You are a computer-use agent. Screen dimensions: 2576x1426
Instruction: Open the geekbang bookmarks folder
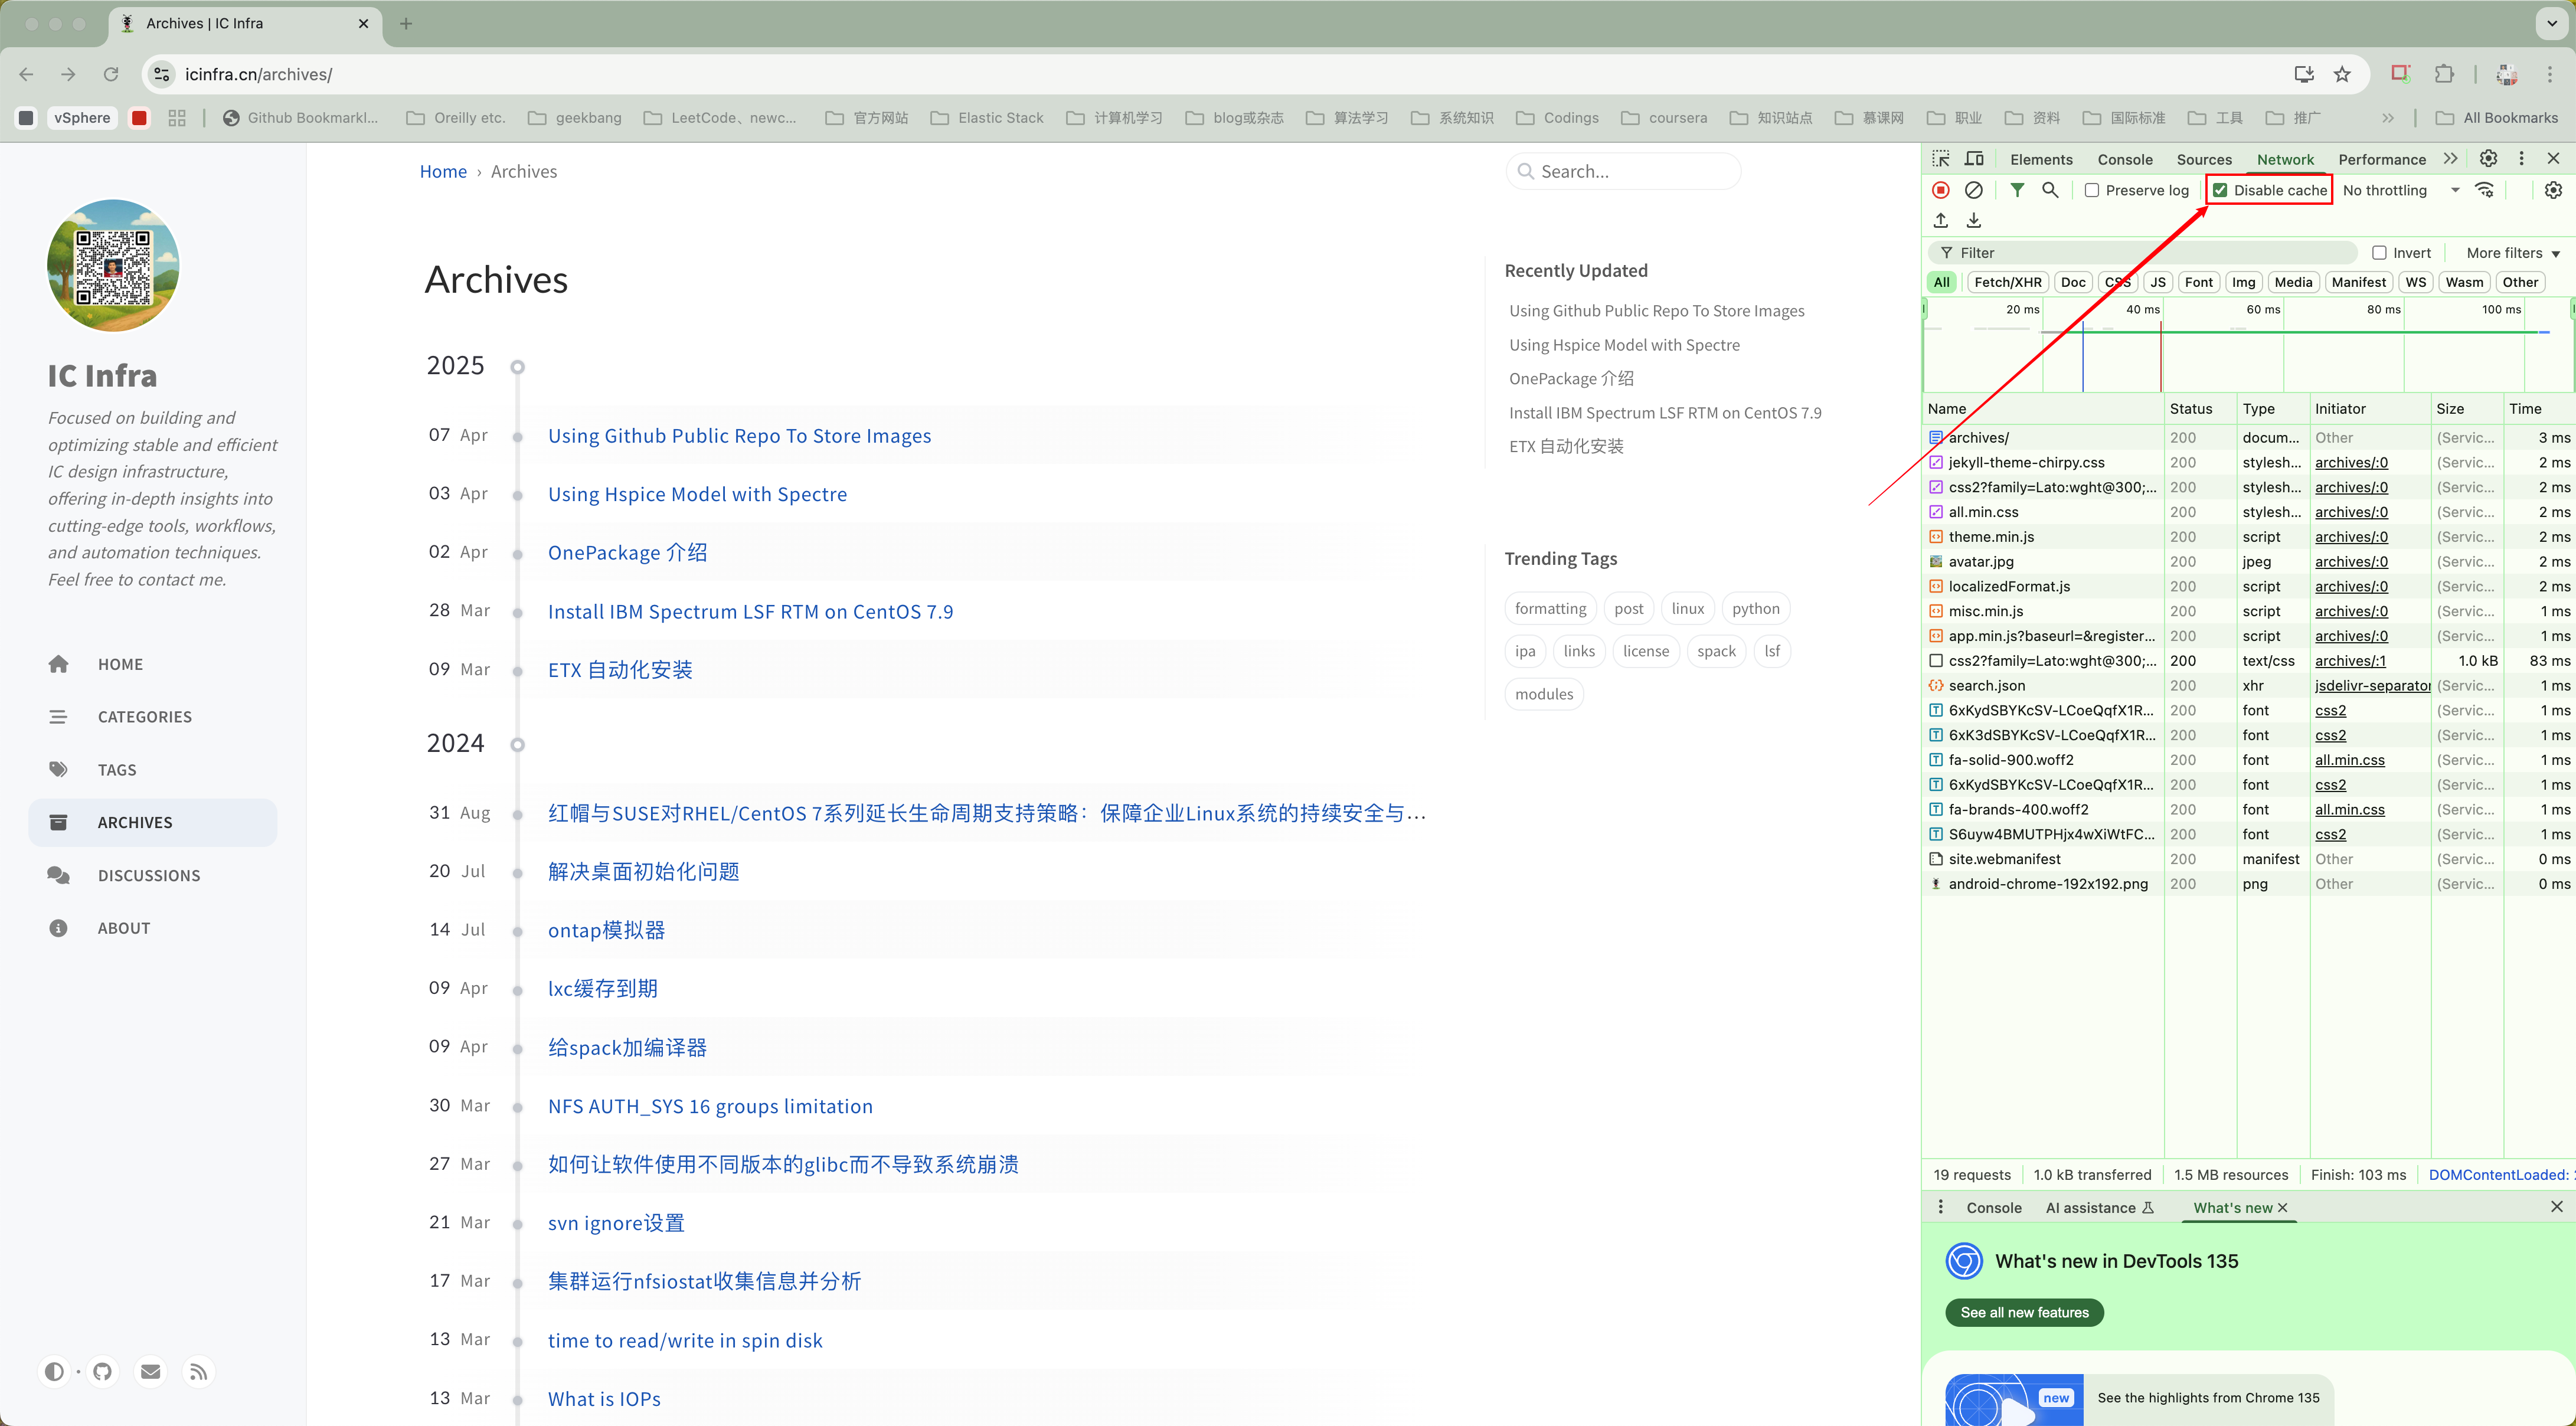click(x=575, y=118)
